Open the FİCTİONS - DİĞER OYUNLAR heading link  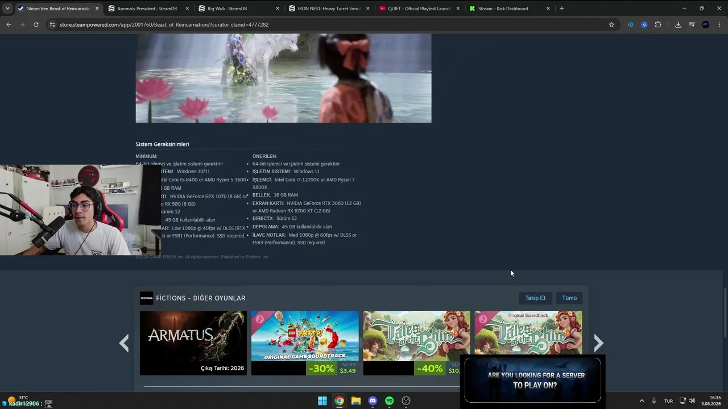click(x=201, y=298)
